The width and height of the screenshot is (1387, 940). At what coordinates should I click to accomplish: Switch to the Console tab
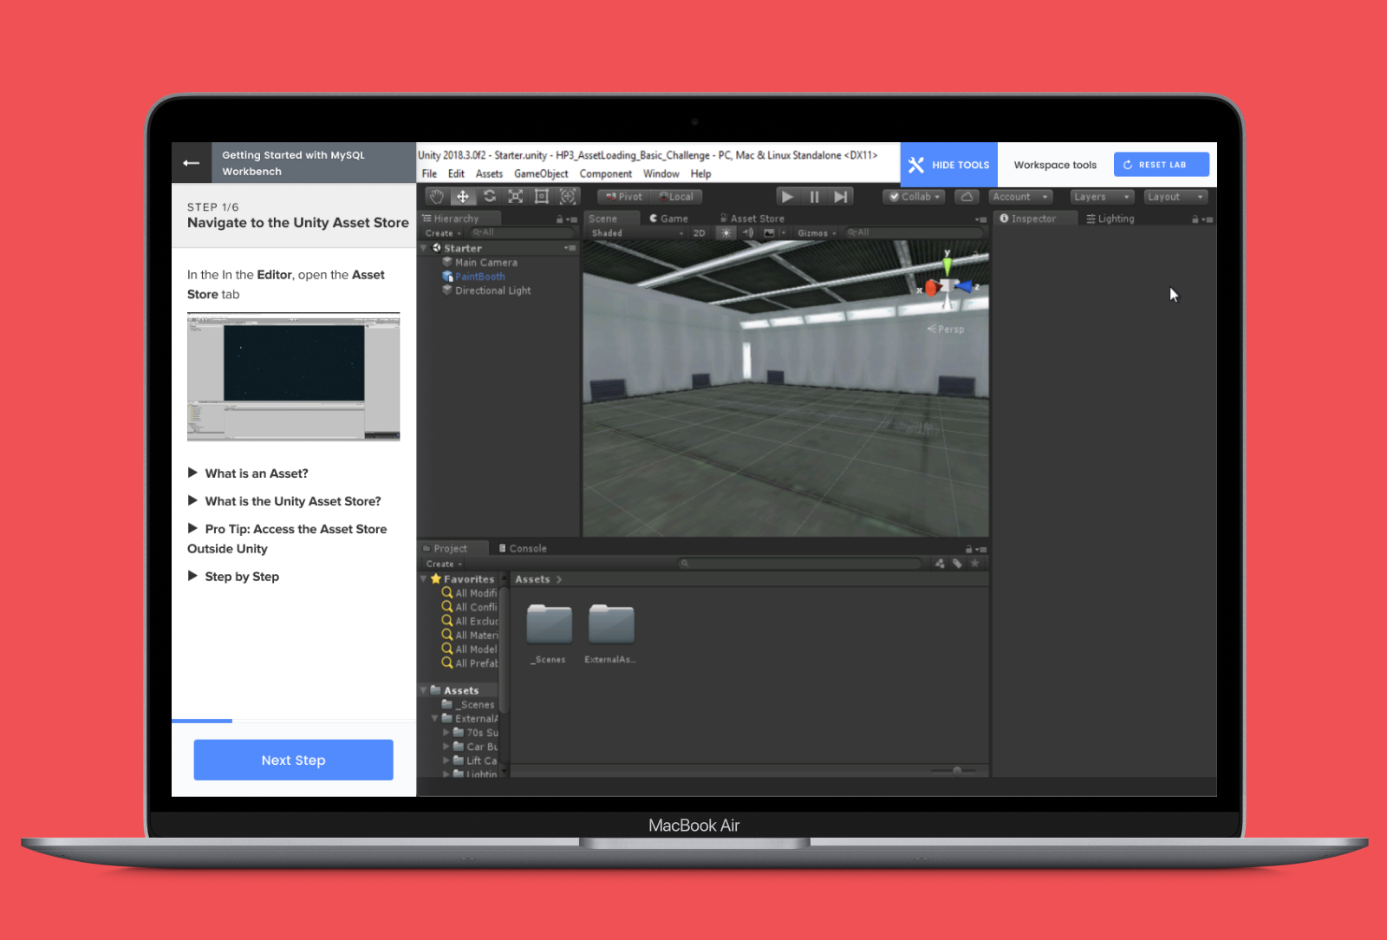tap(523, 549)
